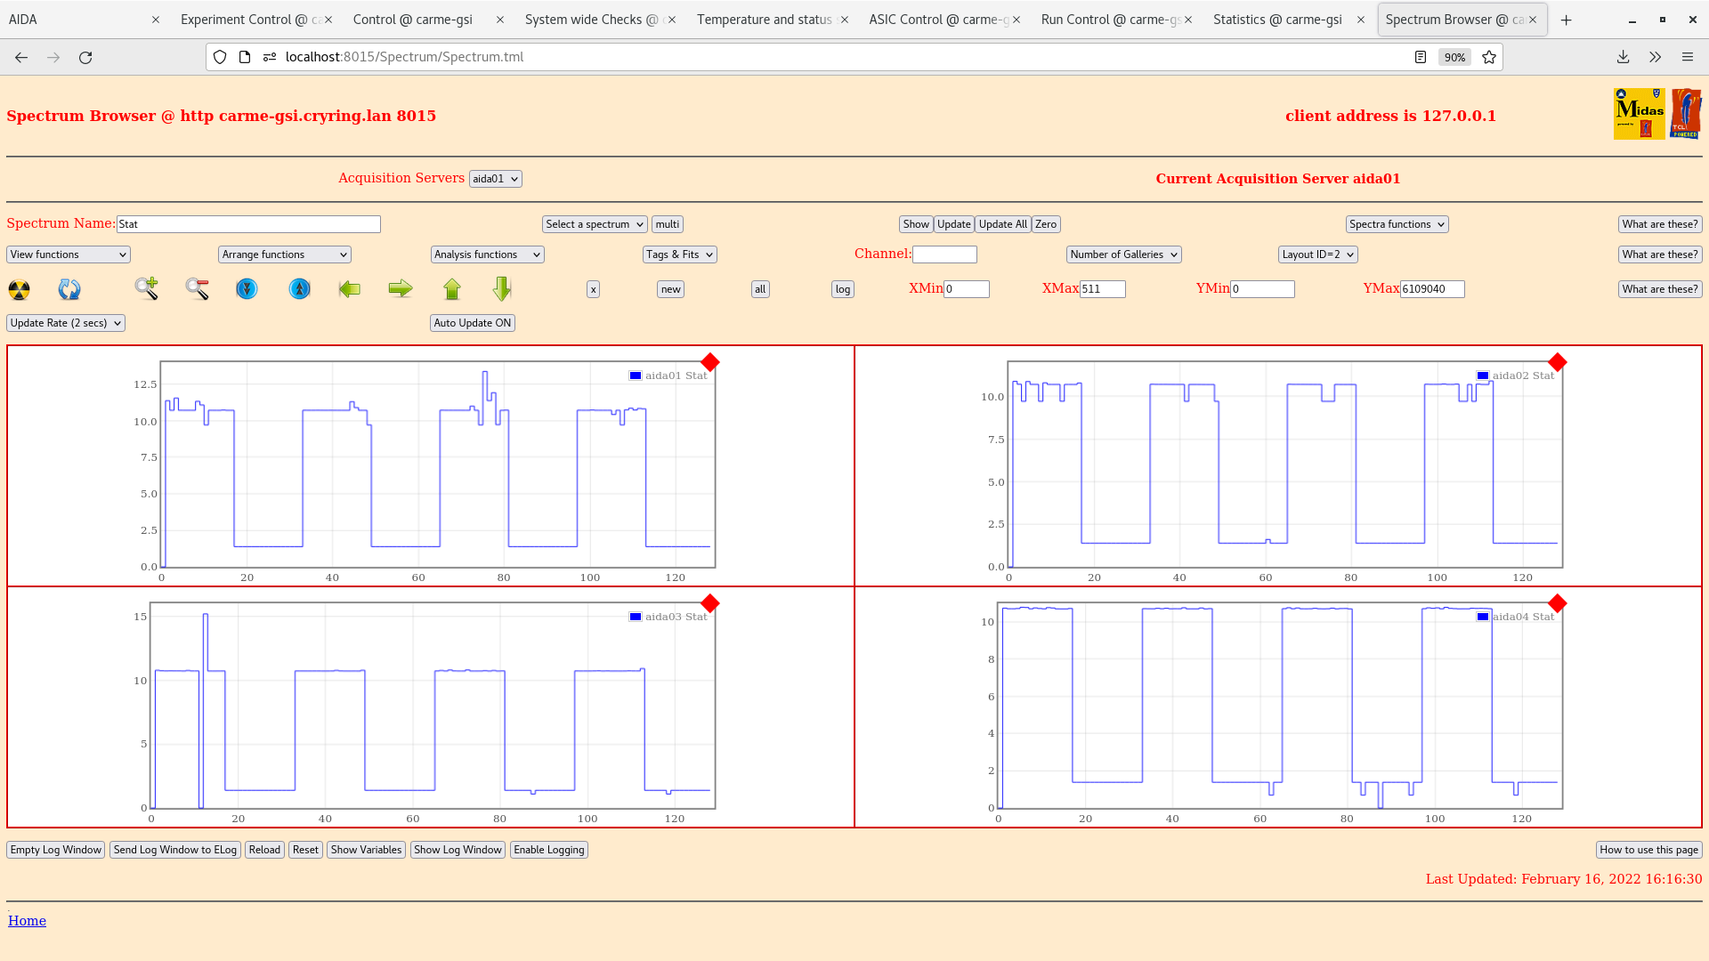The image size is (1709, 961).
Task: Click the blue down-arrow circle icon
Action: tap(247, 289)
